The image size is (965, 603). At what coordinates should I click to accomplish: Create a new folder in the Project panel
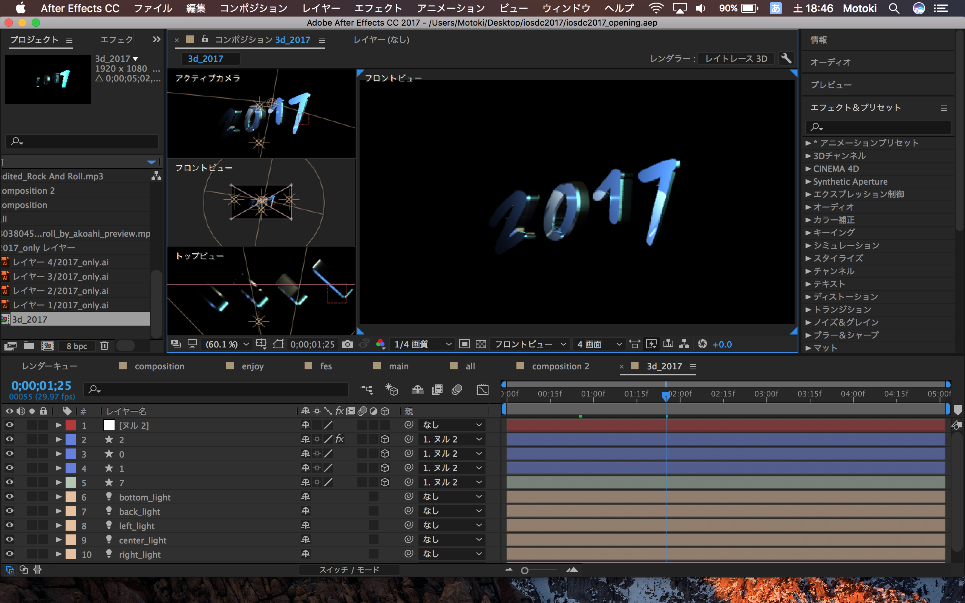point(29,346)
